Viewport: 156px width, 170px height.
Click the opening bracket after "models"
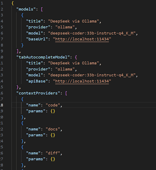point(42,9)
